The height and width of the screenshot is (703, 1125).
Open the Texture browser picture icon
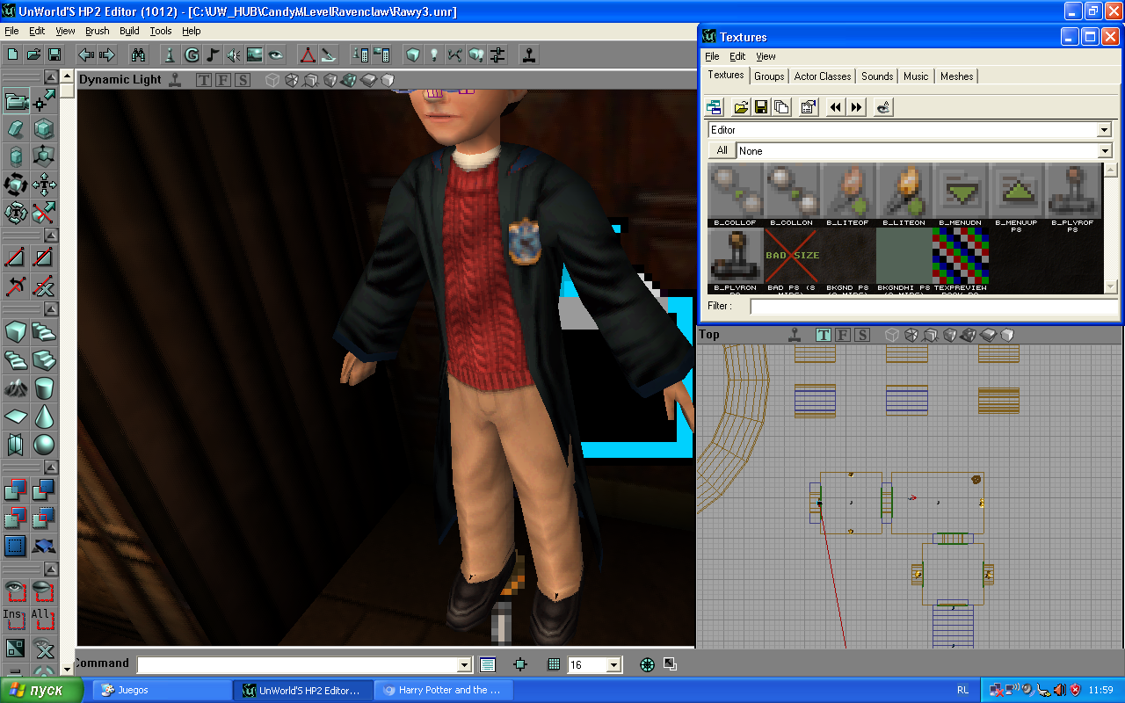[x=255, y=54]
